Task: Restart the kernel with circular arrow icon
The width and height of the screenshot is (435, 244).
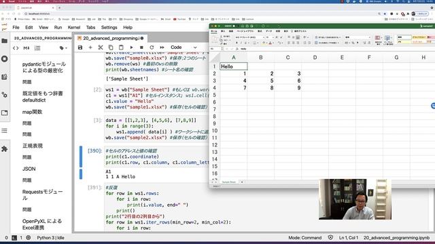Action: [x=152, y=47]
